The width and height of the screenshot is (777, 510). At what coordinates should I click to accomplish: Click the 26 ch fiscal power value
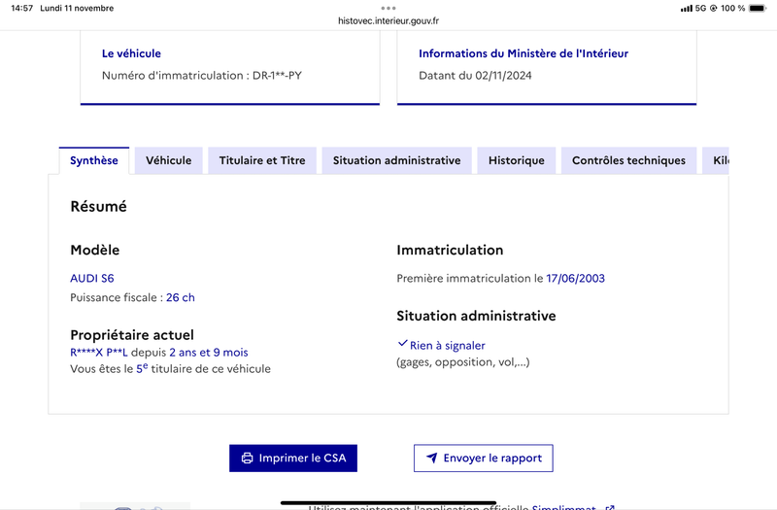coord(181,297)
